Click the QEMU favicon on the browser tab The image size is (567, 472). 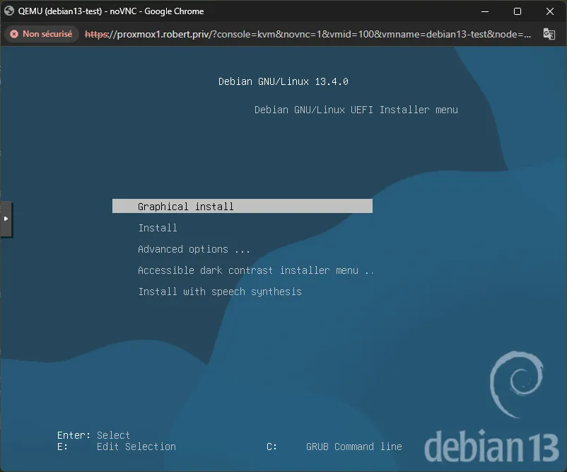pos(9,11)
